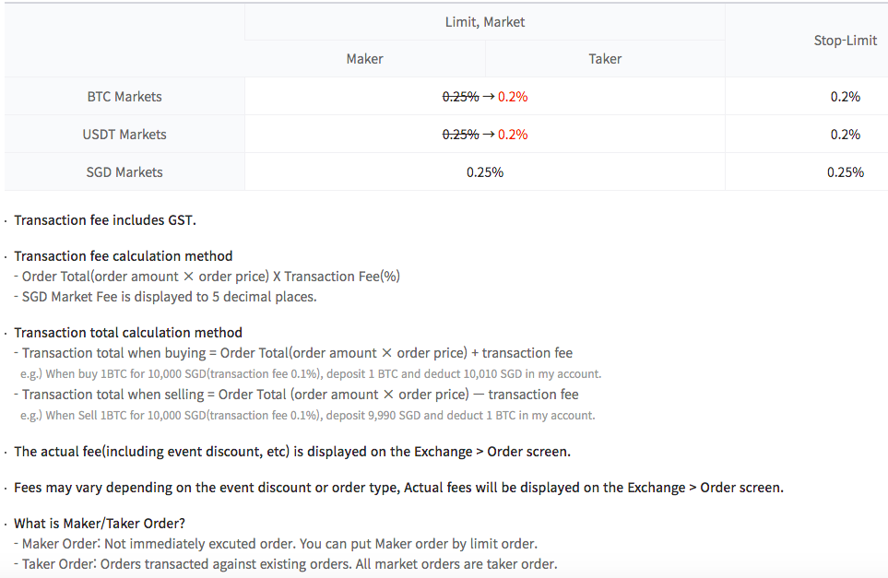This screenshot has width=888, height=578.
Task: Click the 'SGD Market Fee is displayed' line
Action: 169,297
